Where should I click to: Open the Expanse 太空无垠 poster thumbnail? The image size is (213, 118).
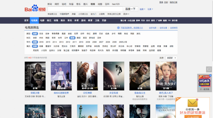pos(114,76)
